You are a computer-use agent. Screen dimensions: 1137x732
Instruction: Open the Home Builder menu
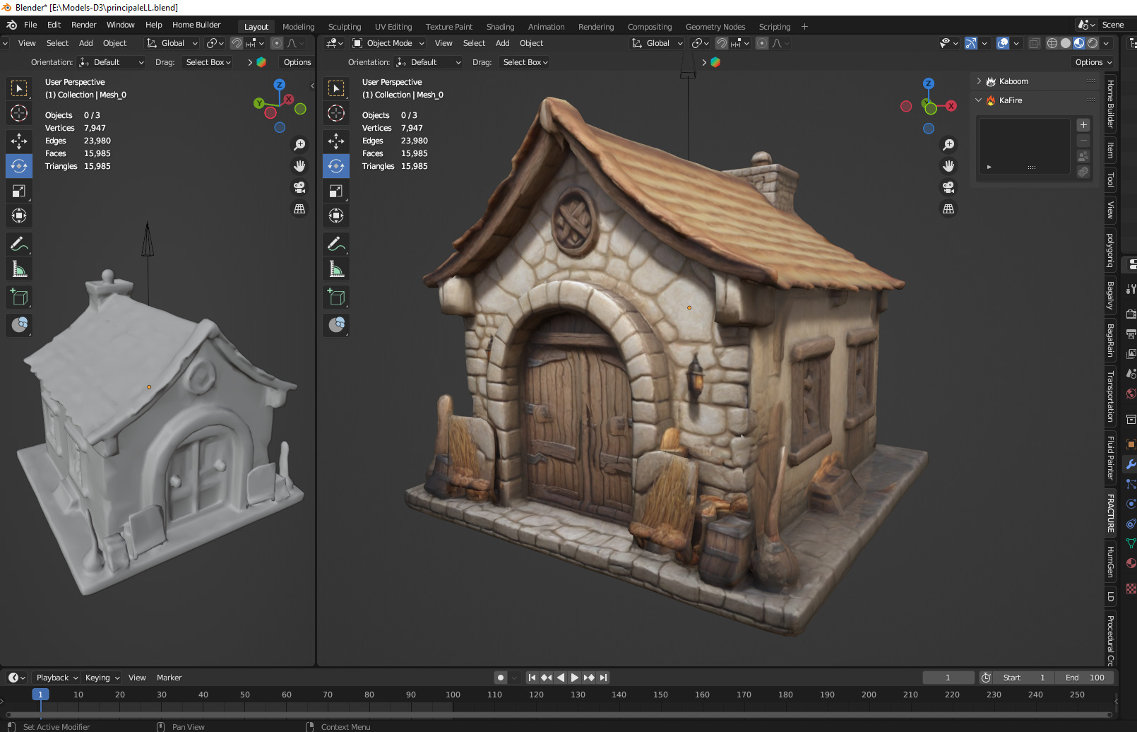196,25
